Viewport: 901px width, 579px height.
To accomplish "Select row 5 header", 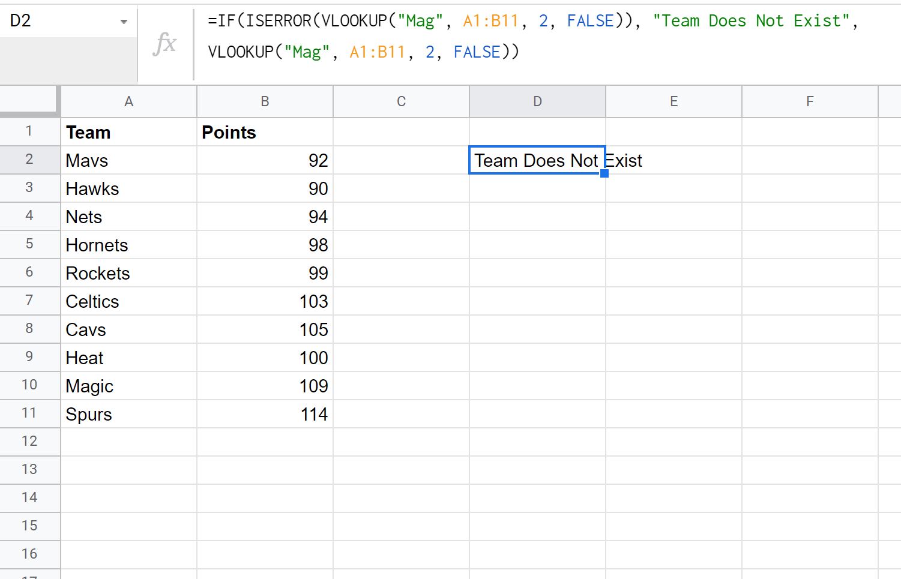I will click(29, 245).
